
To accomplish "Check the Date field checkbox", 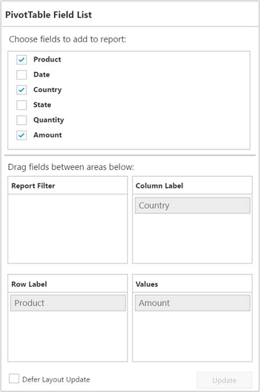I will 21,74.
